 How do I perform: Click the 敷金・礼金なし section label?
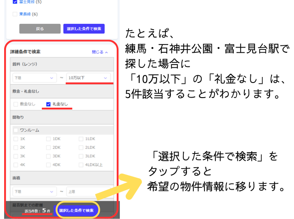click(x=26, y=91)
